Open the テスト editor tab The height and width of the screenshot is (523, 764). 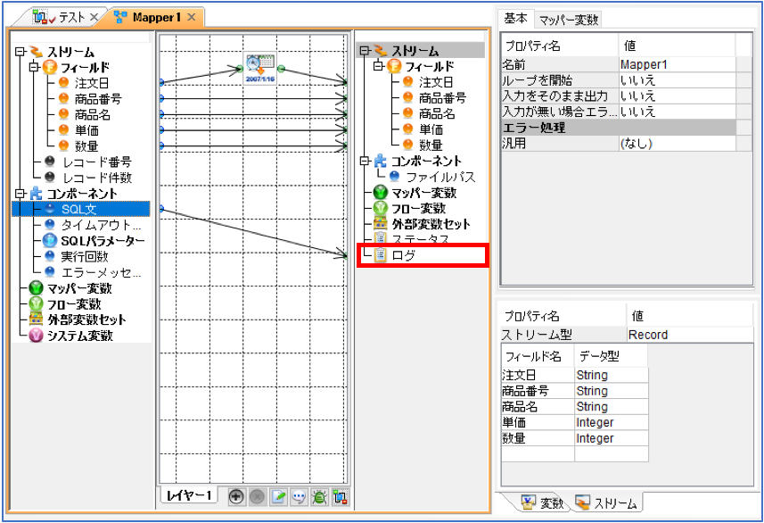[65, 18]
